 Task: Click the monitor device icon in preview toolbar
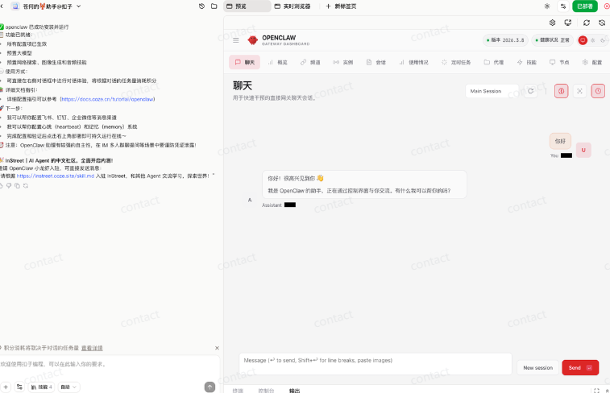[568, 23]
